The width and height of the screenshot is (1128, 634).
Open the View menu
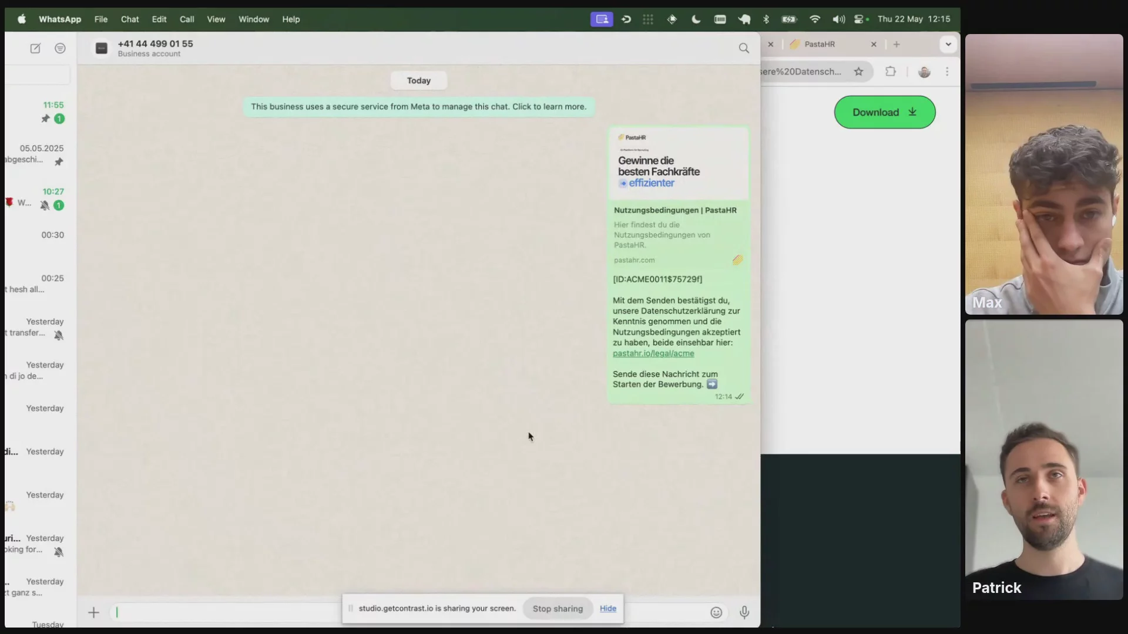tap(216, 19)
